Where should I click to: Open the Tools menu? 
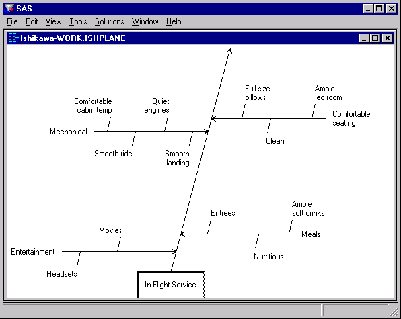tap(78, 21)
